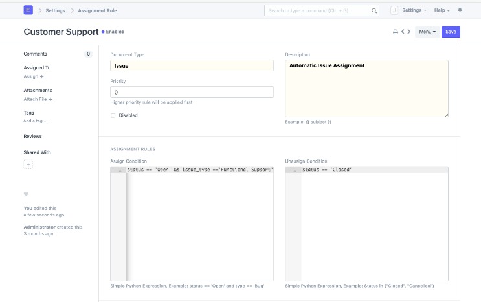Open the notifications bell
Viewport: 481px width, 302px height.
click(x=460, y=10)
